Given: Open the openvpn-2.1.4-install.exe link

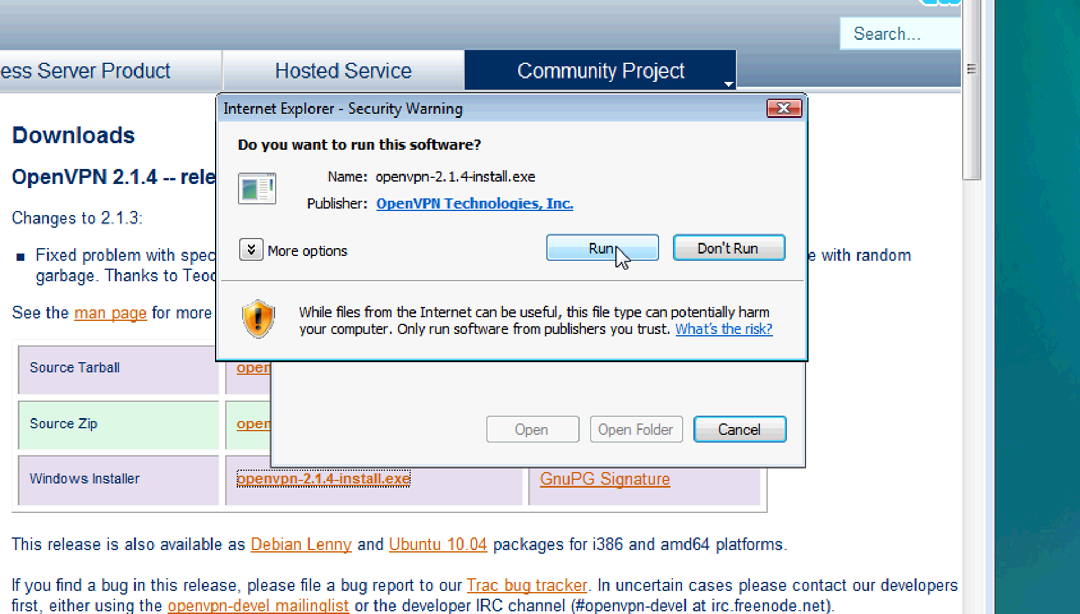Looking at the screenshot, I should tap(323, 479).
